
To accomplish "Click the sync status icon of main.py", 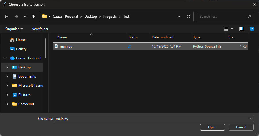I will click(x=130, y=46).
